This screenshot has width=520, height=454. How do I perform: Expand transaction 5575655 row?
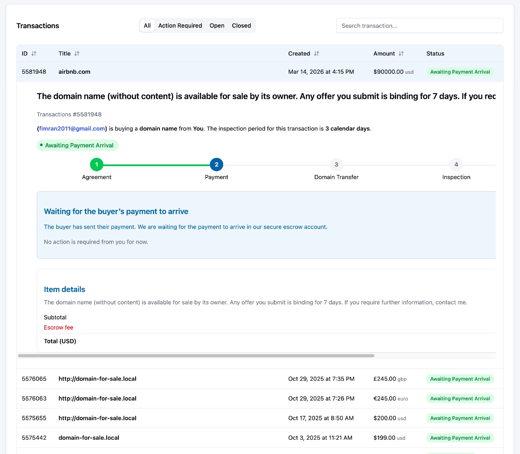click(x=260, y=418)
